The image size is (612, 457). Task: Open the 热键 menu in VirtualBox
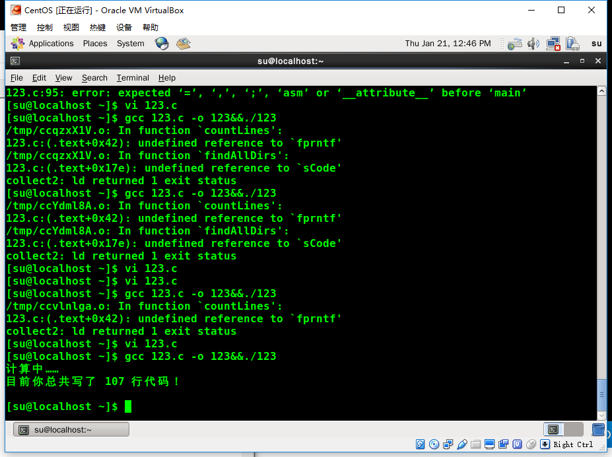[98, 27]
